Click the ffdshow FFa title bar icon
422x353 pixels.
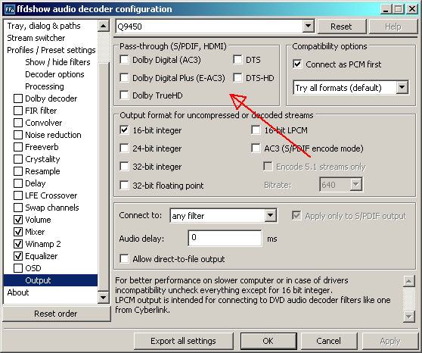10,9
